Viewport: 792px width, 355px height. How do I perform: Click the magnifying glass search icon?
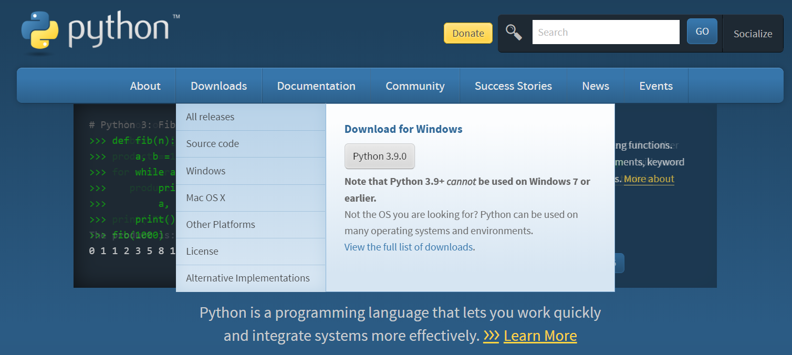point(514,33)
